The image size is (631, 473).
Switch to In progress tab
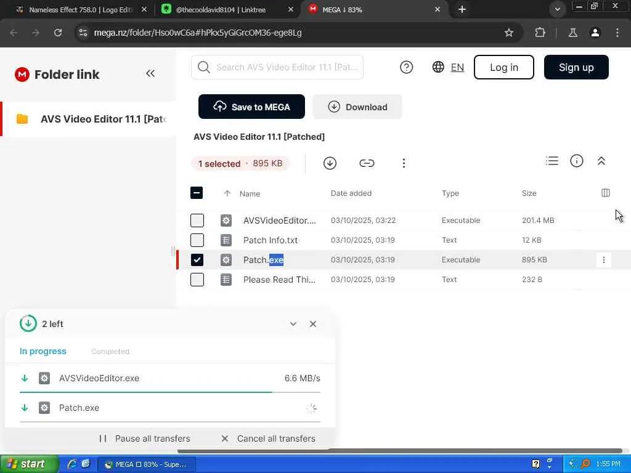pos(43,351)
